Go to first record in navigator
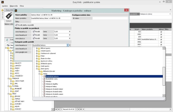The height and width of the screenshot is (112, 173). 56,109
